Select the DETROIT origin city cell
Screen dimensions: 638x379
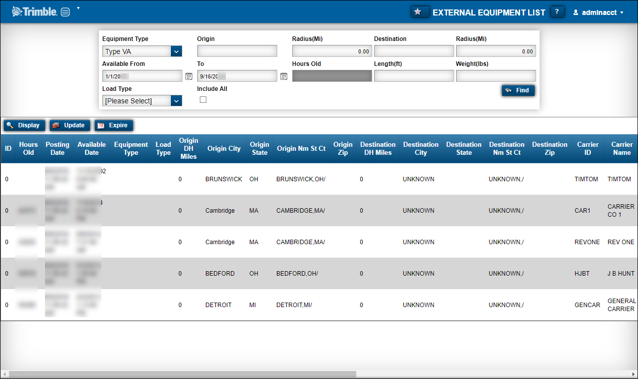(224, 305)
